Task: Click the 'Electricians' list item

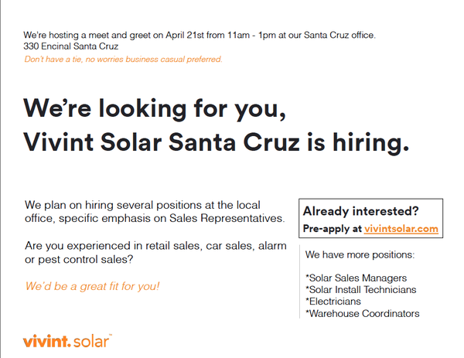Action: 333,302
